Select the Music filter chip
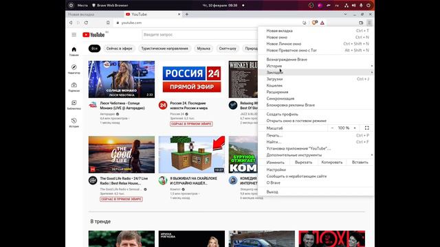This screenshot has width=440, height=247. [203, 49]
